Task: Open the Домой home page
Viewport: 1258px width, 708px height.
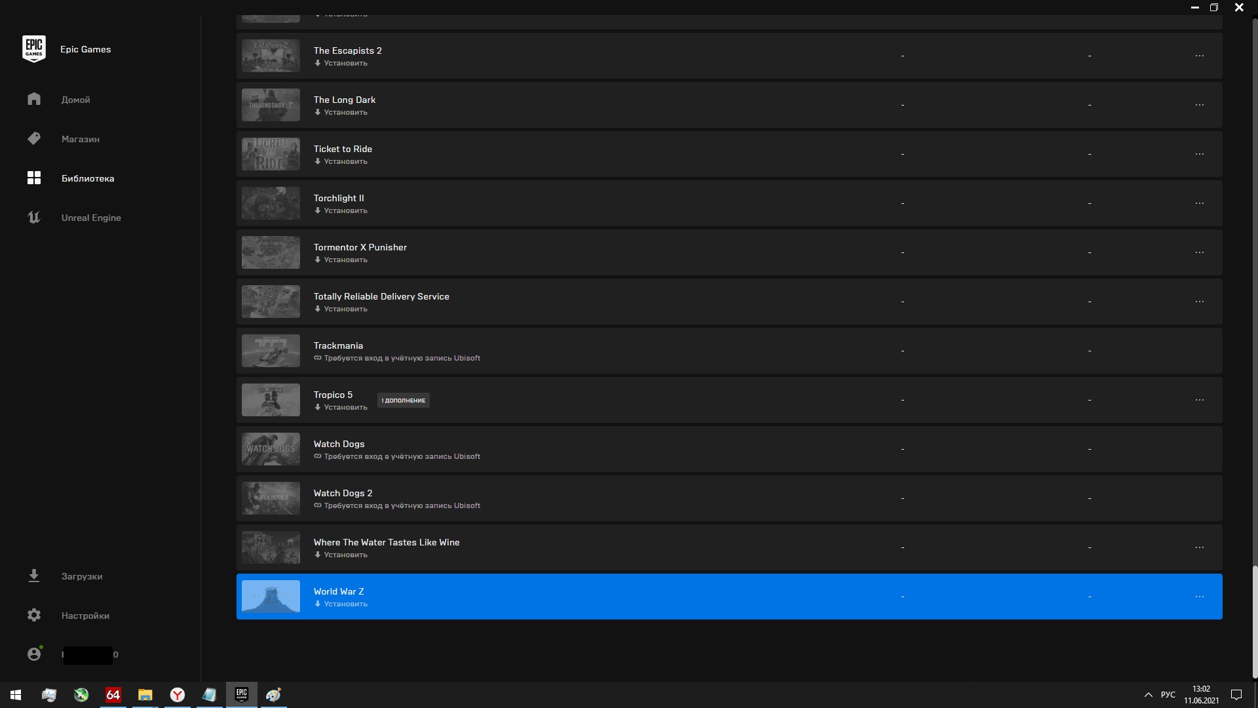Action: (75, 100)
